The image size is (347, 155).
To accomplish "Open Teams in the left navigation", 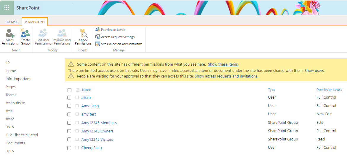I will (11, 95).
